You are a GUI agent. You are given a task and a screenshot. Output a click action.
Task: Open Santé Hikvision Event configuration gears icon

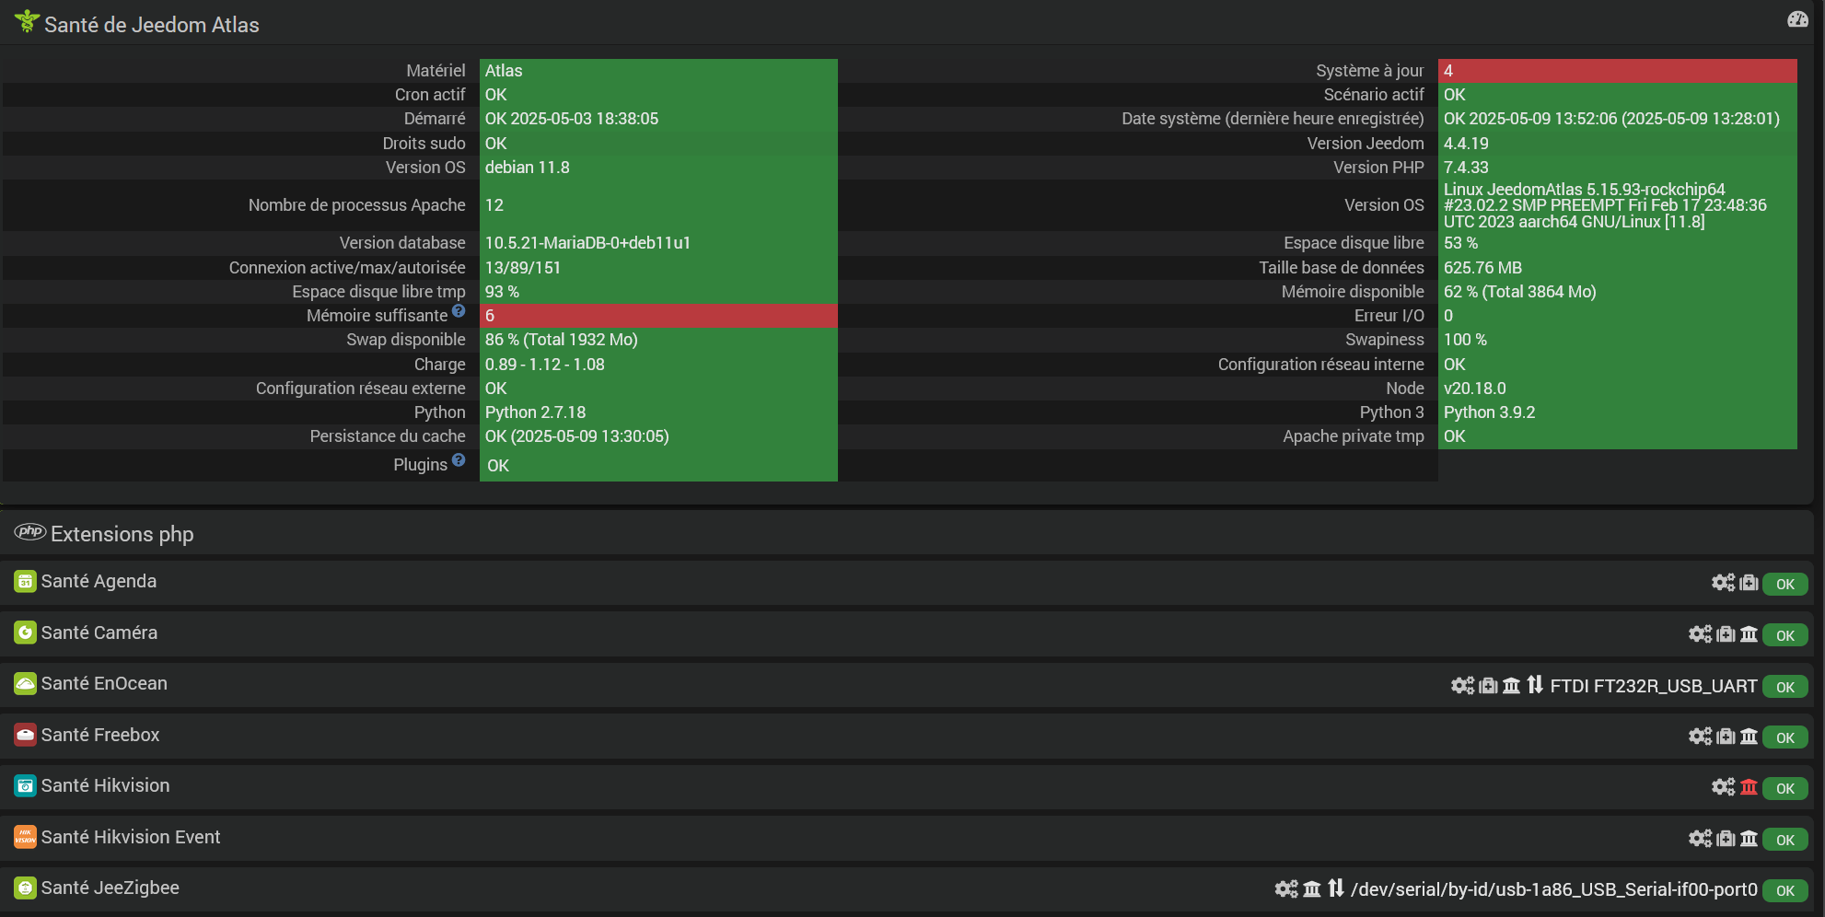click(1700, 839)
